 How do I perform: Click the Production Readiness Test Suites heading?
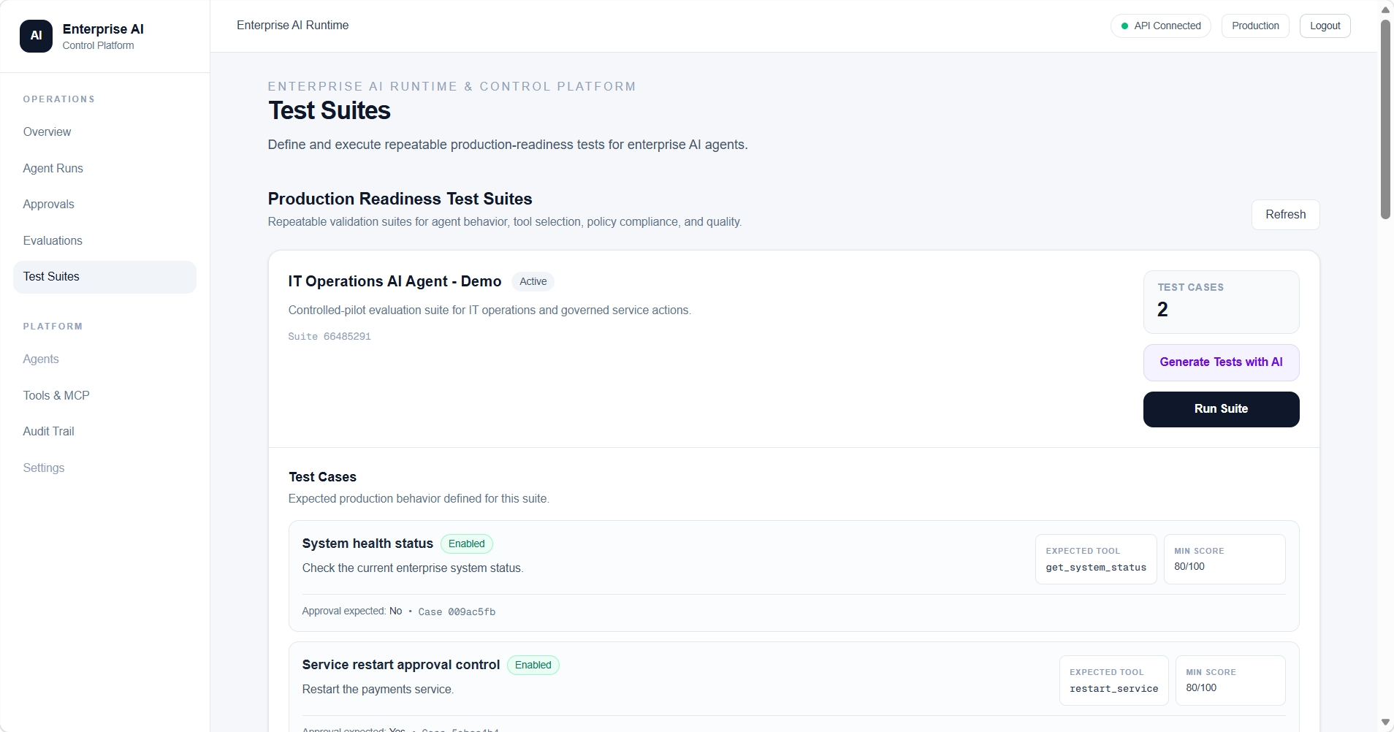click(400, 199)
